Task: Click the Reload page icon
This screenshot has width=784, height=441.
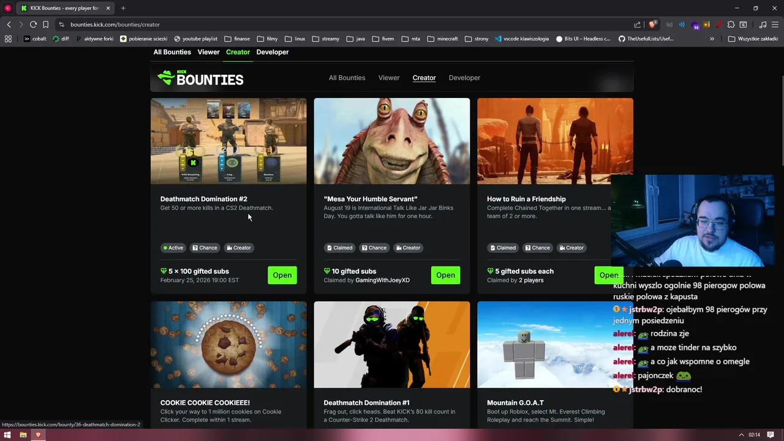Action: pyautogui.click(x=33, y=24)
